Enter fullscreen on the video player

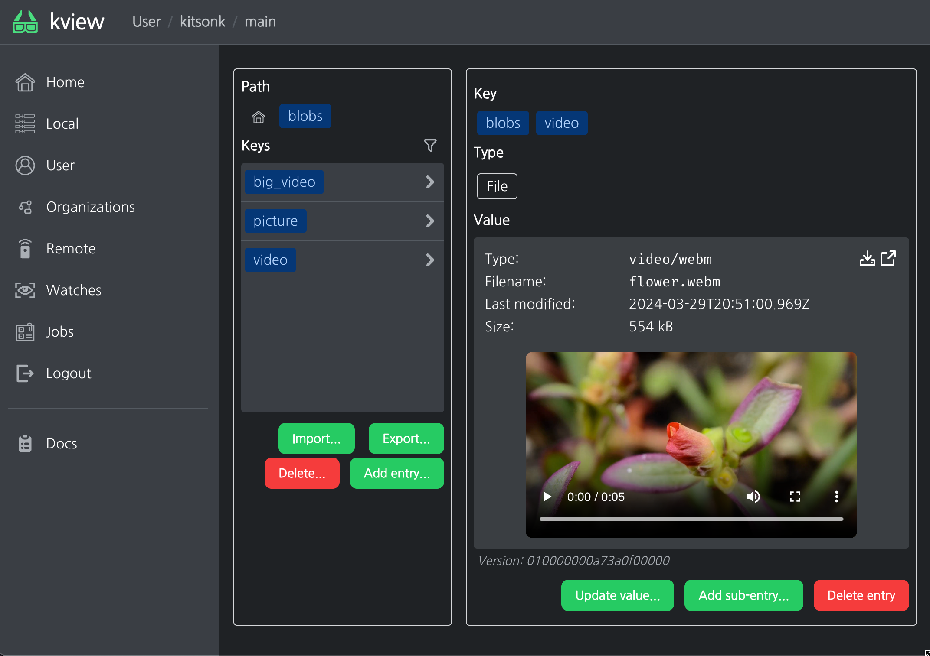pyautogui.click(x=794, y=497)
